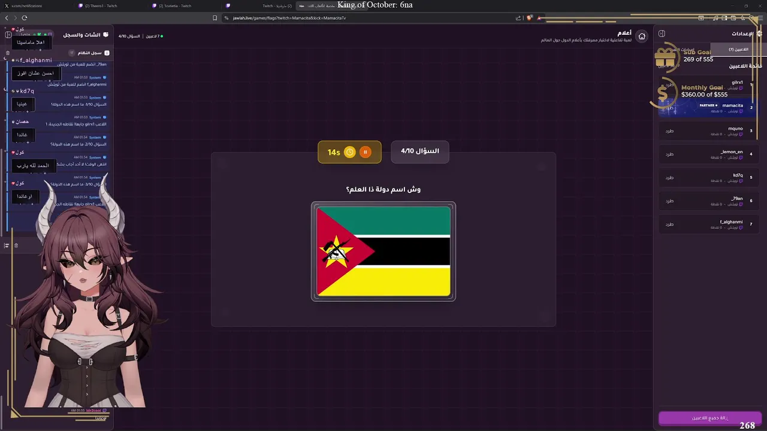
Task: Click player name _lemon_en in player list
Action: 732,151
